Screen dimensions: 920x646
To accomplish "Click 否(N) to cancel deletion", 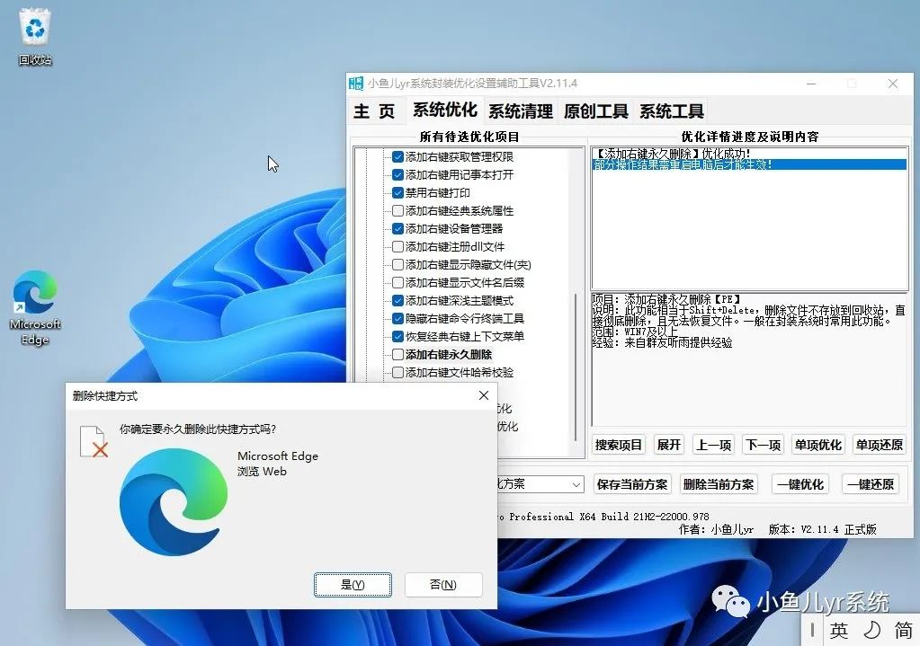I will (443, 584).
